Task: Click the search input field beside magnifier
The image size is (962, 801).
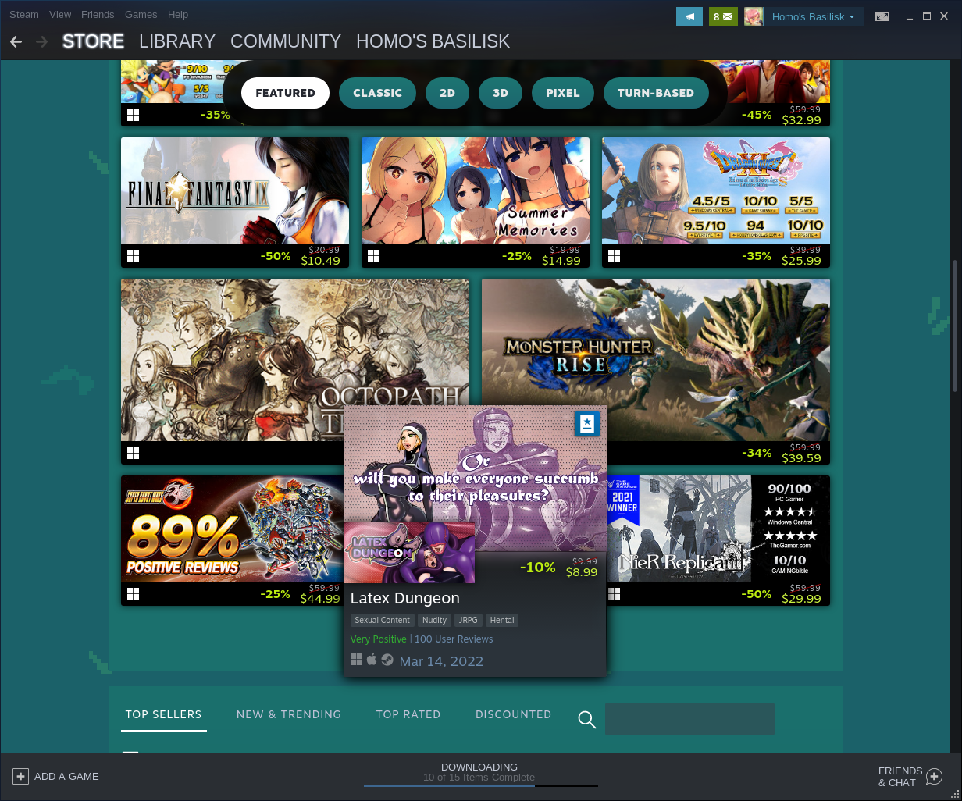Action: 689,719
